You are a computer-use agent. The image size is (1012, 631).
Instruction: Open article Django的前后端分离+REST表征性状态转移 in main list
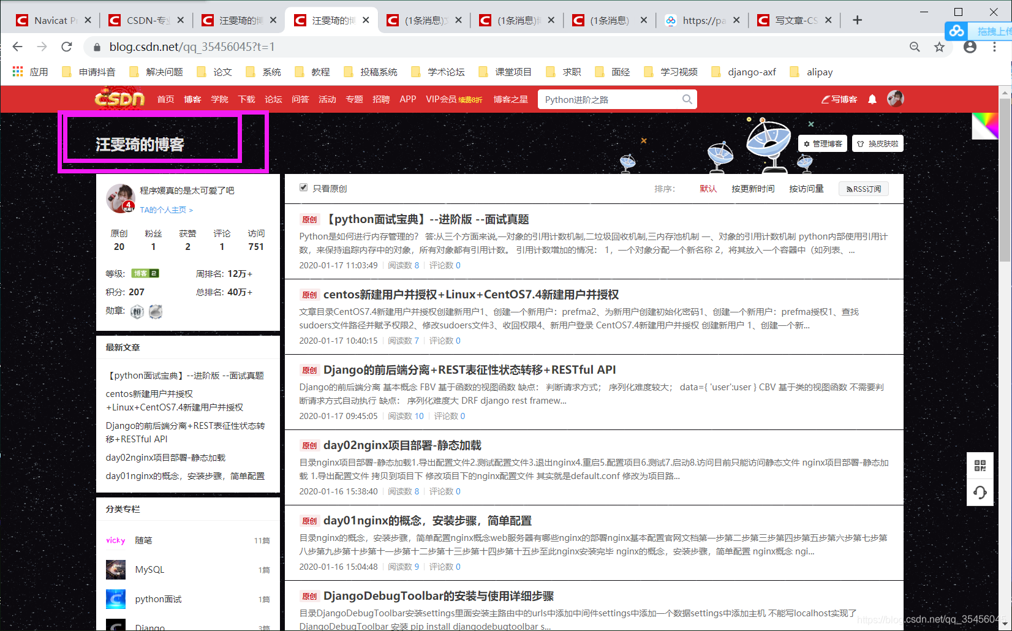point(470,370)
